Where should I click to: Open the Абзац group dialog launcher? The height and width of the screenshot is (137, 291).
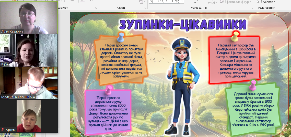[x=145, y=8]
